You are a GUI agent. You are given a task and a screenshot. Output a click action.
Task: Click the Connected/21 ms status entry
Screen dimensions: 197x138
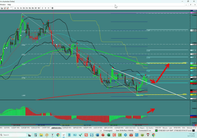[x=145, y=131]
